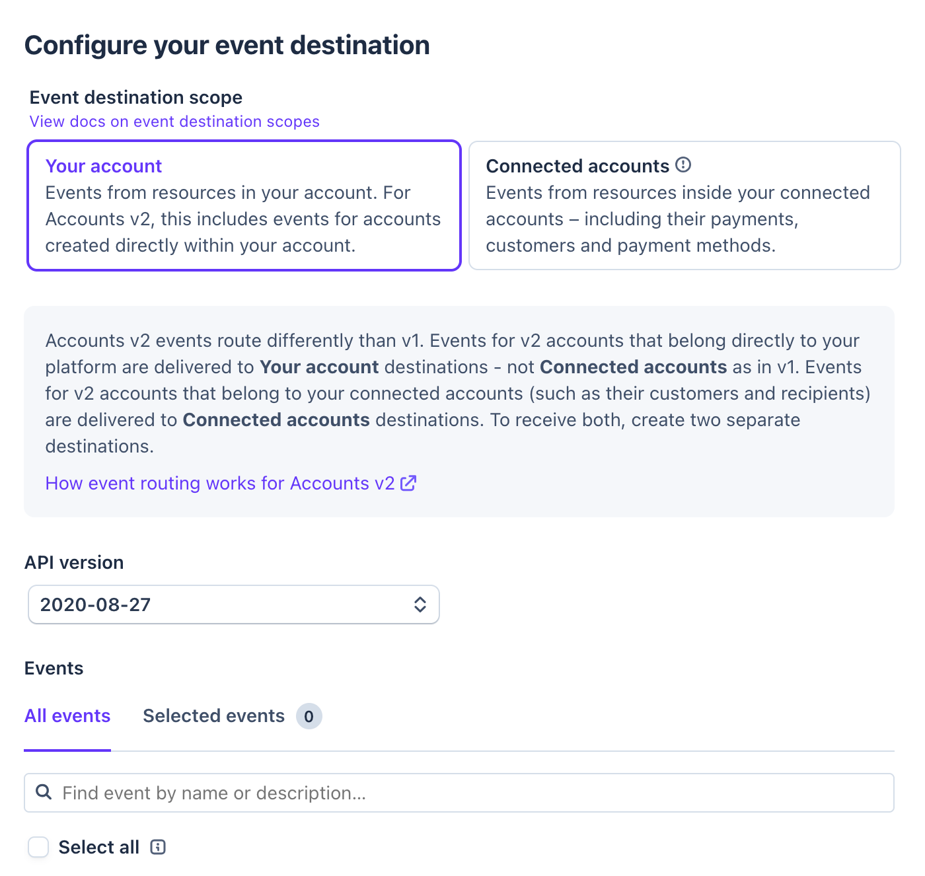
Task: Click the info icon beside Connected accounts
Action: (x=683, y=164)
